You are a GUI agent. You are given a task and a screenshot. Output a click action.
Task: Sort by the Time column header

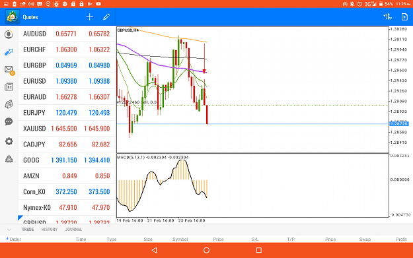click(81, 239)
